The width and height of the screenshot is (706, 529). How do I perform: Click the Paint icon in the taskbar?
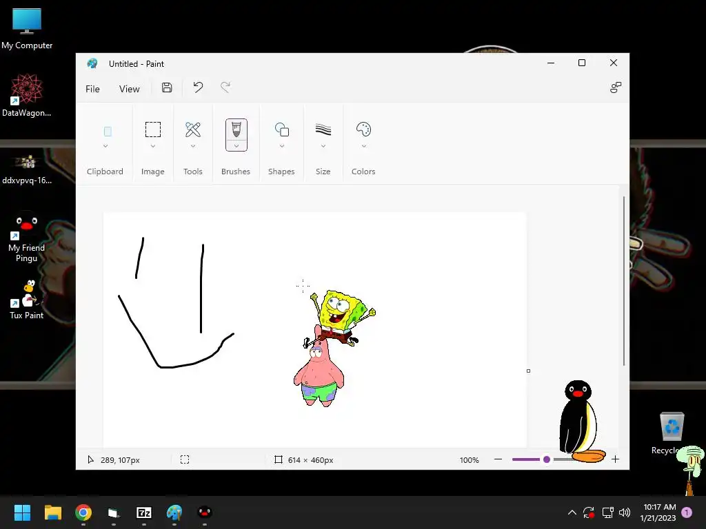click(x=174, y=512)
